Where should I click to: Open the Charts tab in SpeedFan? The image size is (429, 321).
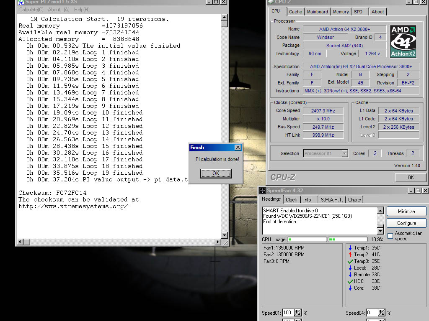[x=354, y=200]
